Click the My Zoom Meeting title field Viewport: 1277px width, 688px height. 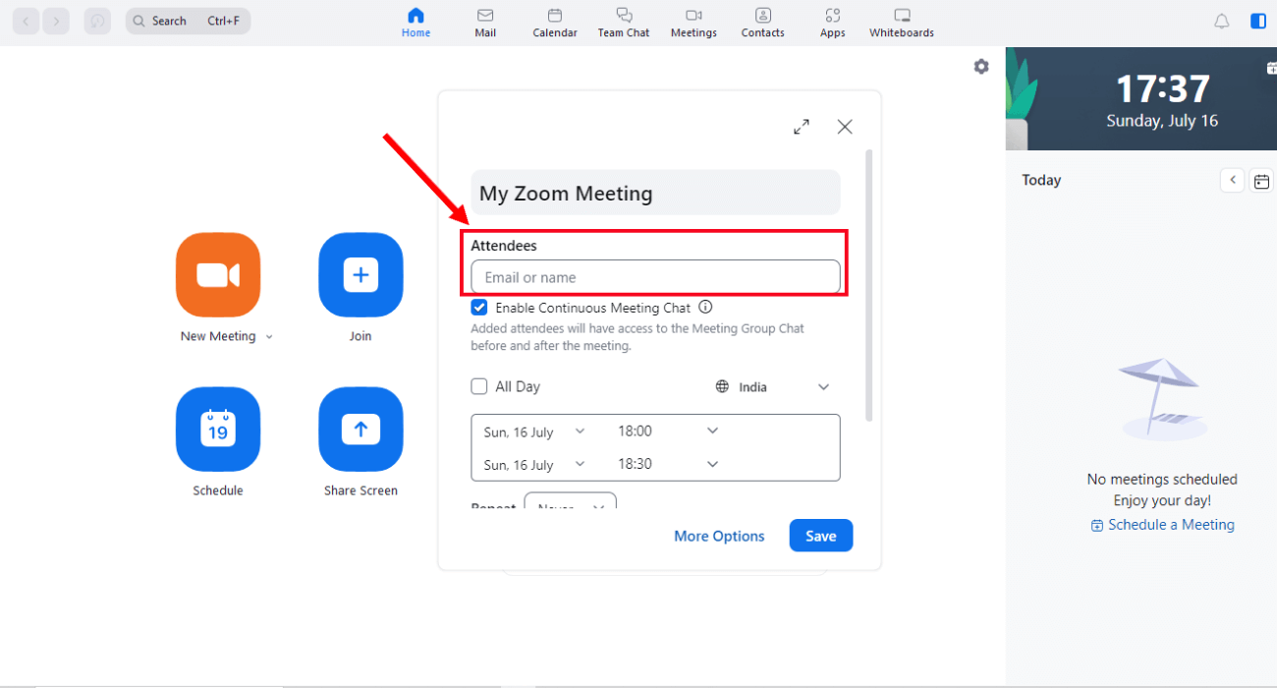[x=655, y=193]
